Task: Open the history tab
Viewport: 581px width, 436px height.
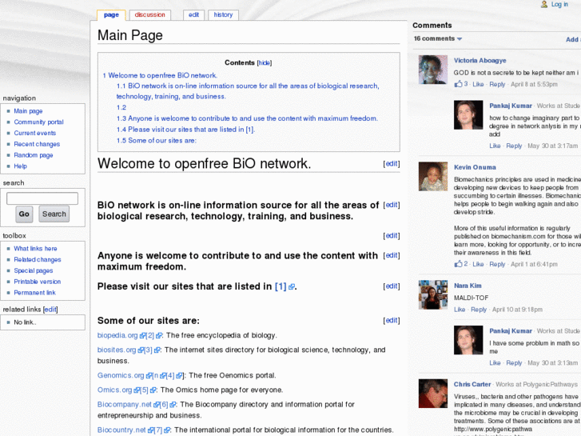Action: 223,15
